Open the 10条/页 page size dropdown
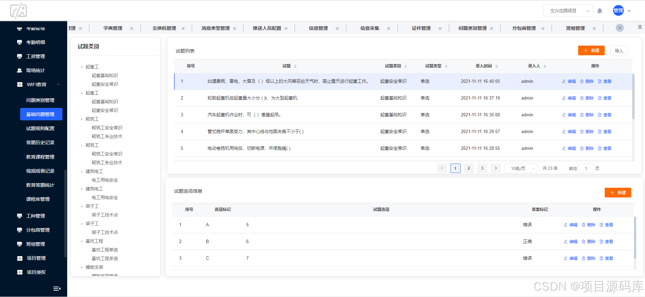Screen dimensions: 645x297 [x=521, y=168]
